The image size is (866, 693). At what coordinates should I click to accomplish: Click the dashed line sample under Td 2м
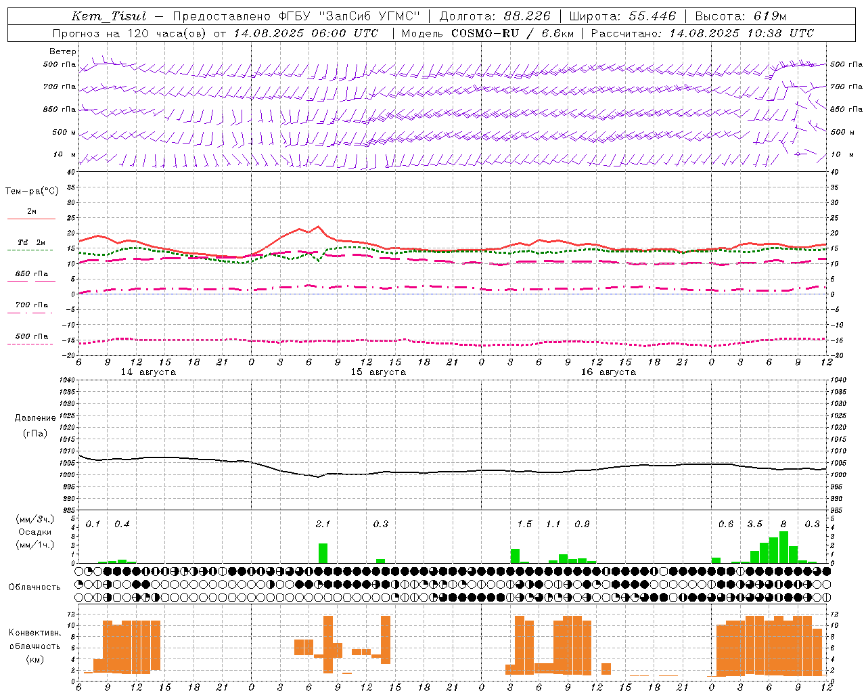point(30,250)
